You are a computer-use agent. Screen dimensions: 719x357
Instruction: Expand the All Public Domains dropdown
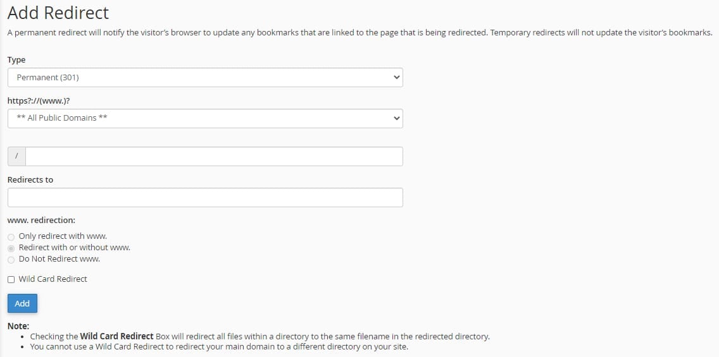click(x=204, y=118)
